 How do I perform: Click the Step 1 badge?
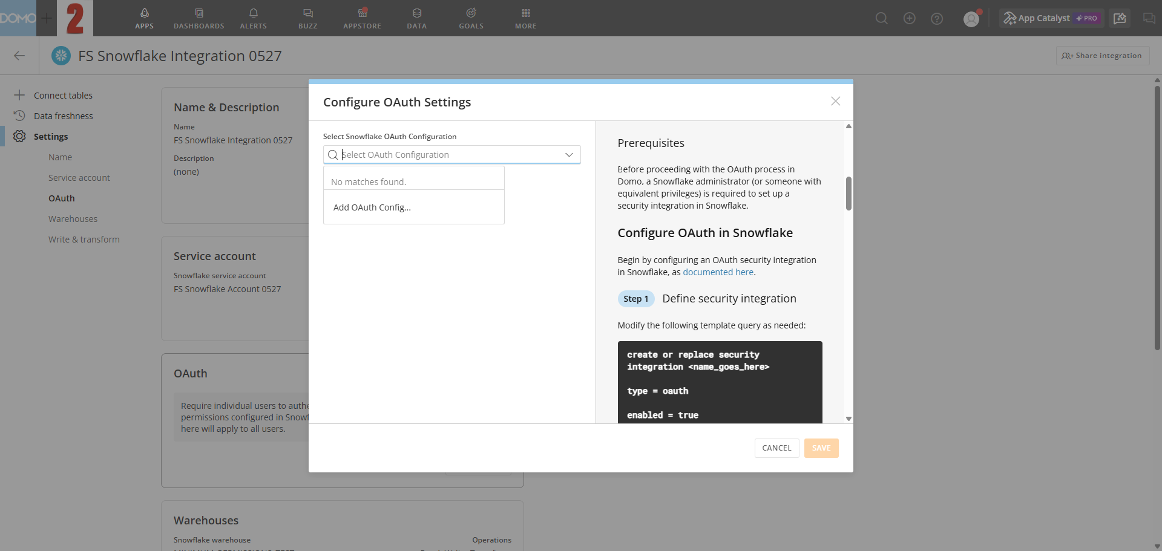pyautogui.click(x=635, y=299)
